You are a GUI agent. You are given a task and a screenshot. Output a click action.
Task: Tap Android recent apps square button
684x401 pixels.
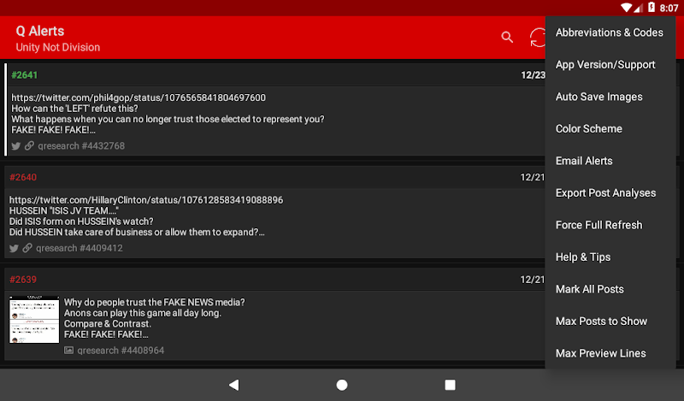[451, 385]
